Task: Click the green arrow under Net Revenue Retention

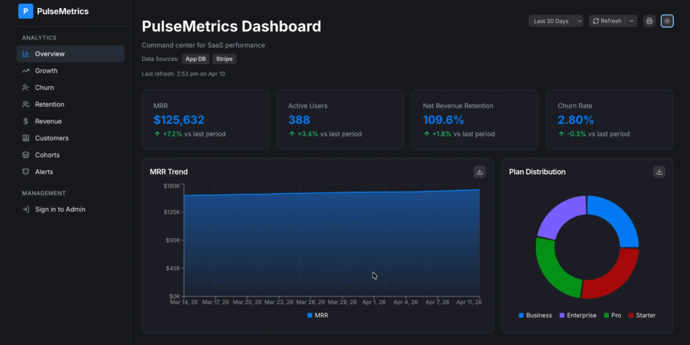Action: [x=426, y=134]
